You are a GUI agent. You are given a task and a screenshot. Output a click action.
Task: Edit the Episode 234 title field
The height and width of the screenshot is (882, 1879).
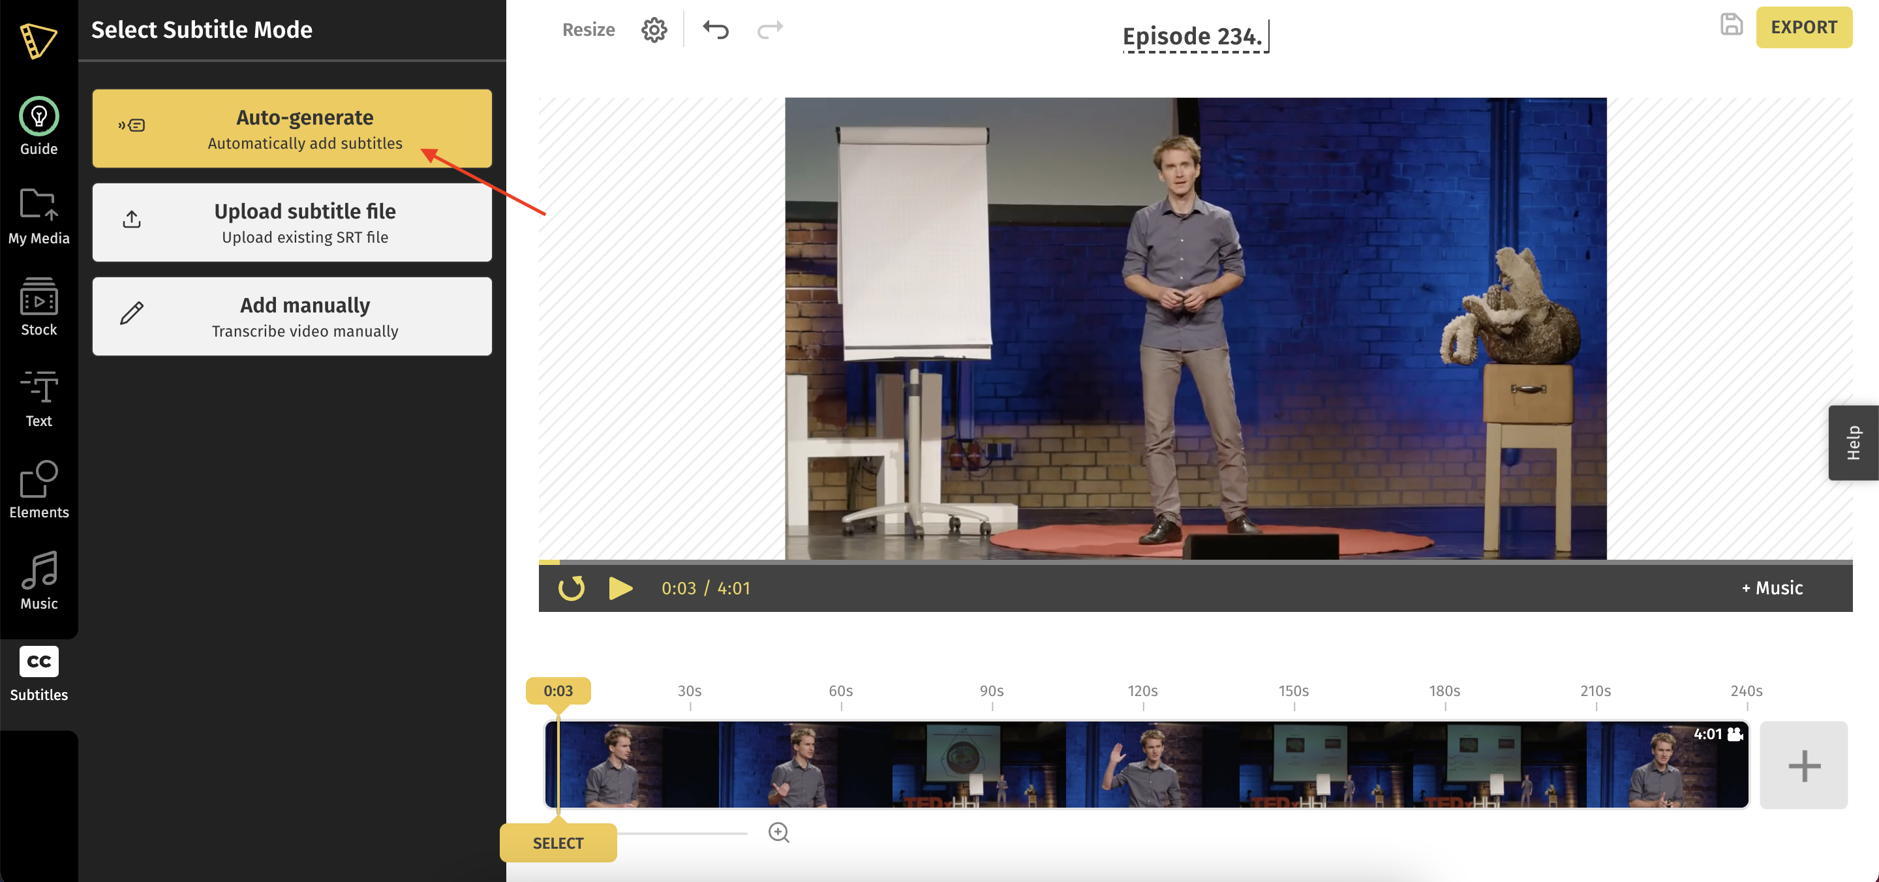[x=1191, y=36]
